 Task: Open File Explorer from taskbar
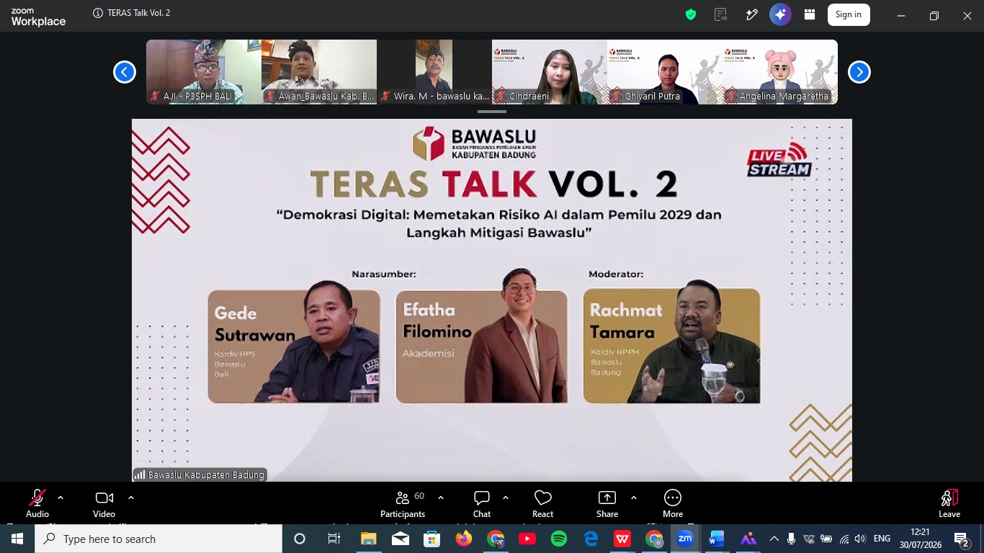pos(369,539)
